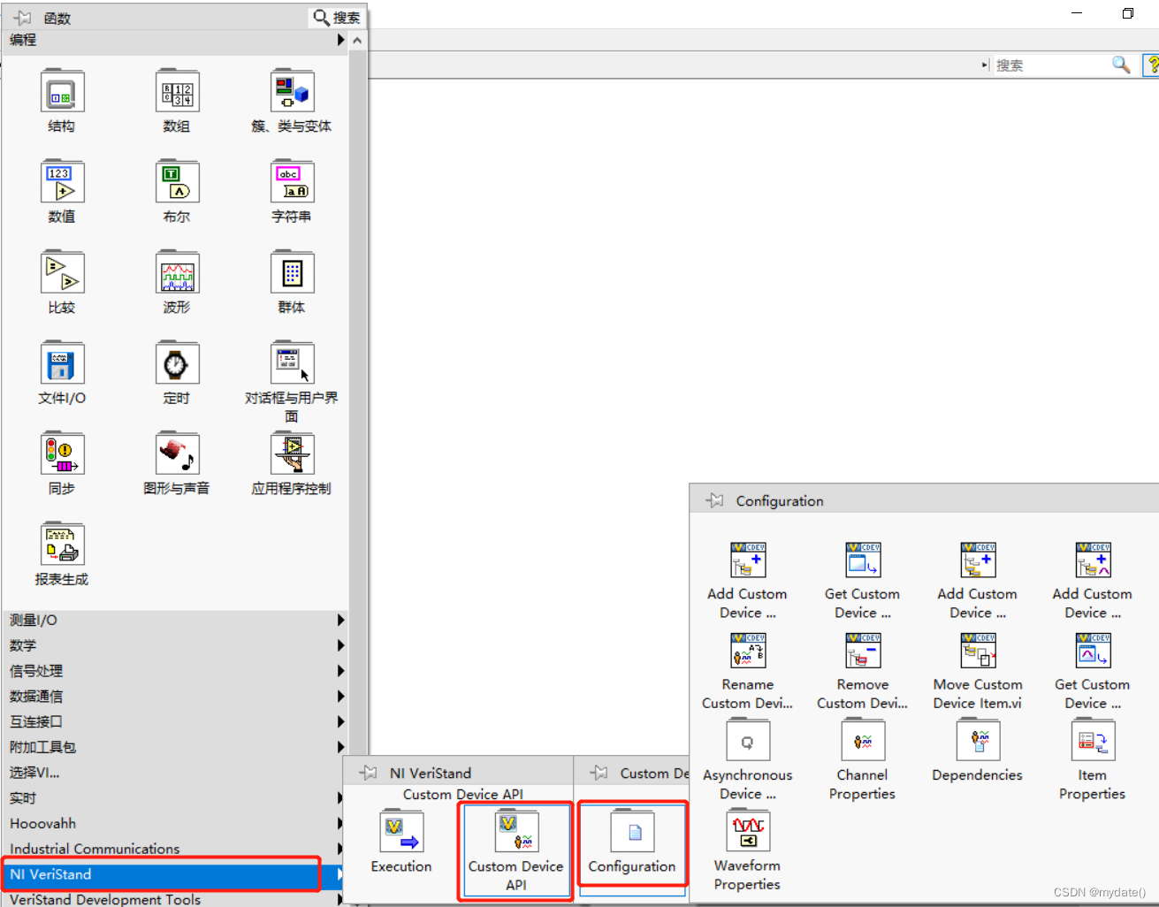
Task: Select Move Custom Device Item.vi icon
Action: tap(977, 651)
